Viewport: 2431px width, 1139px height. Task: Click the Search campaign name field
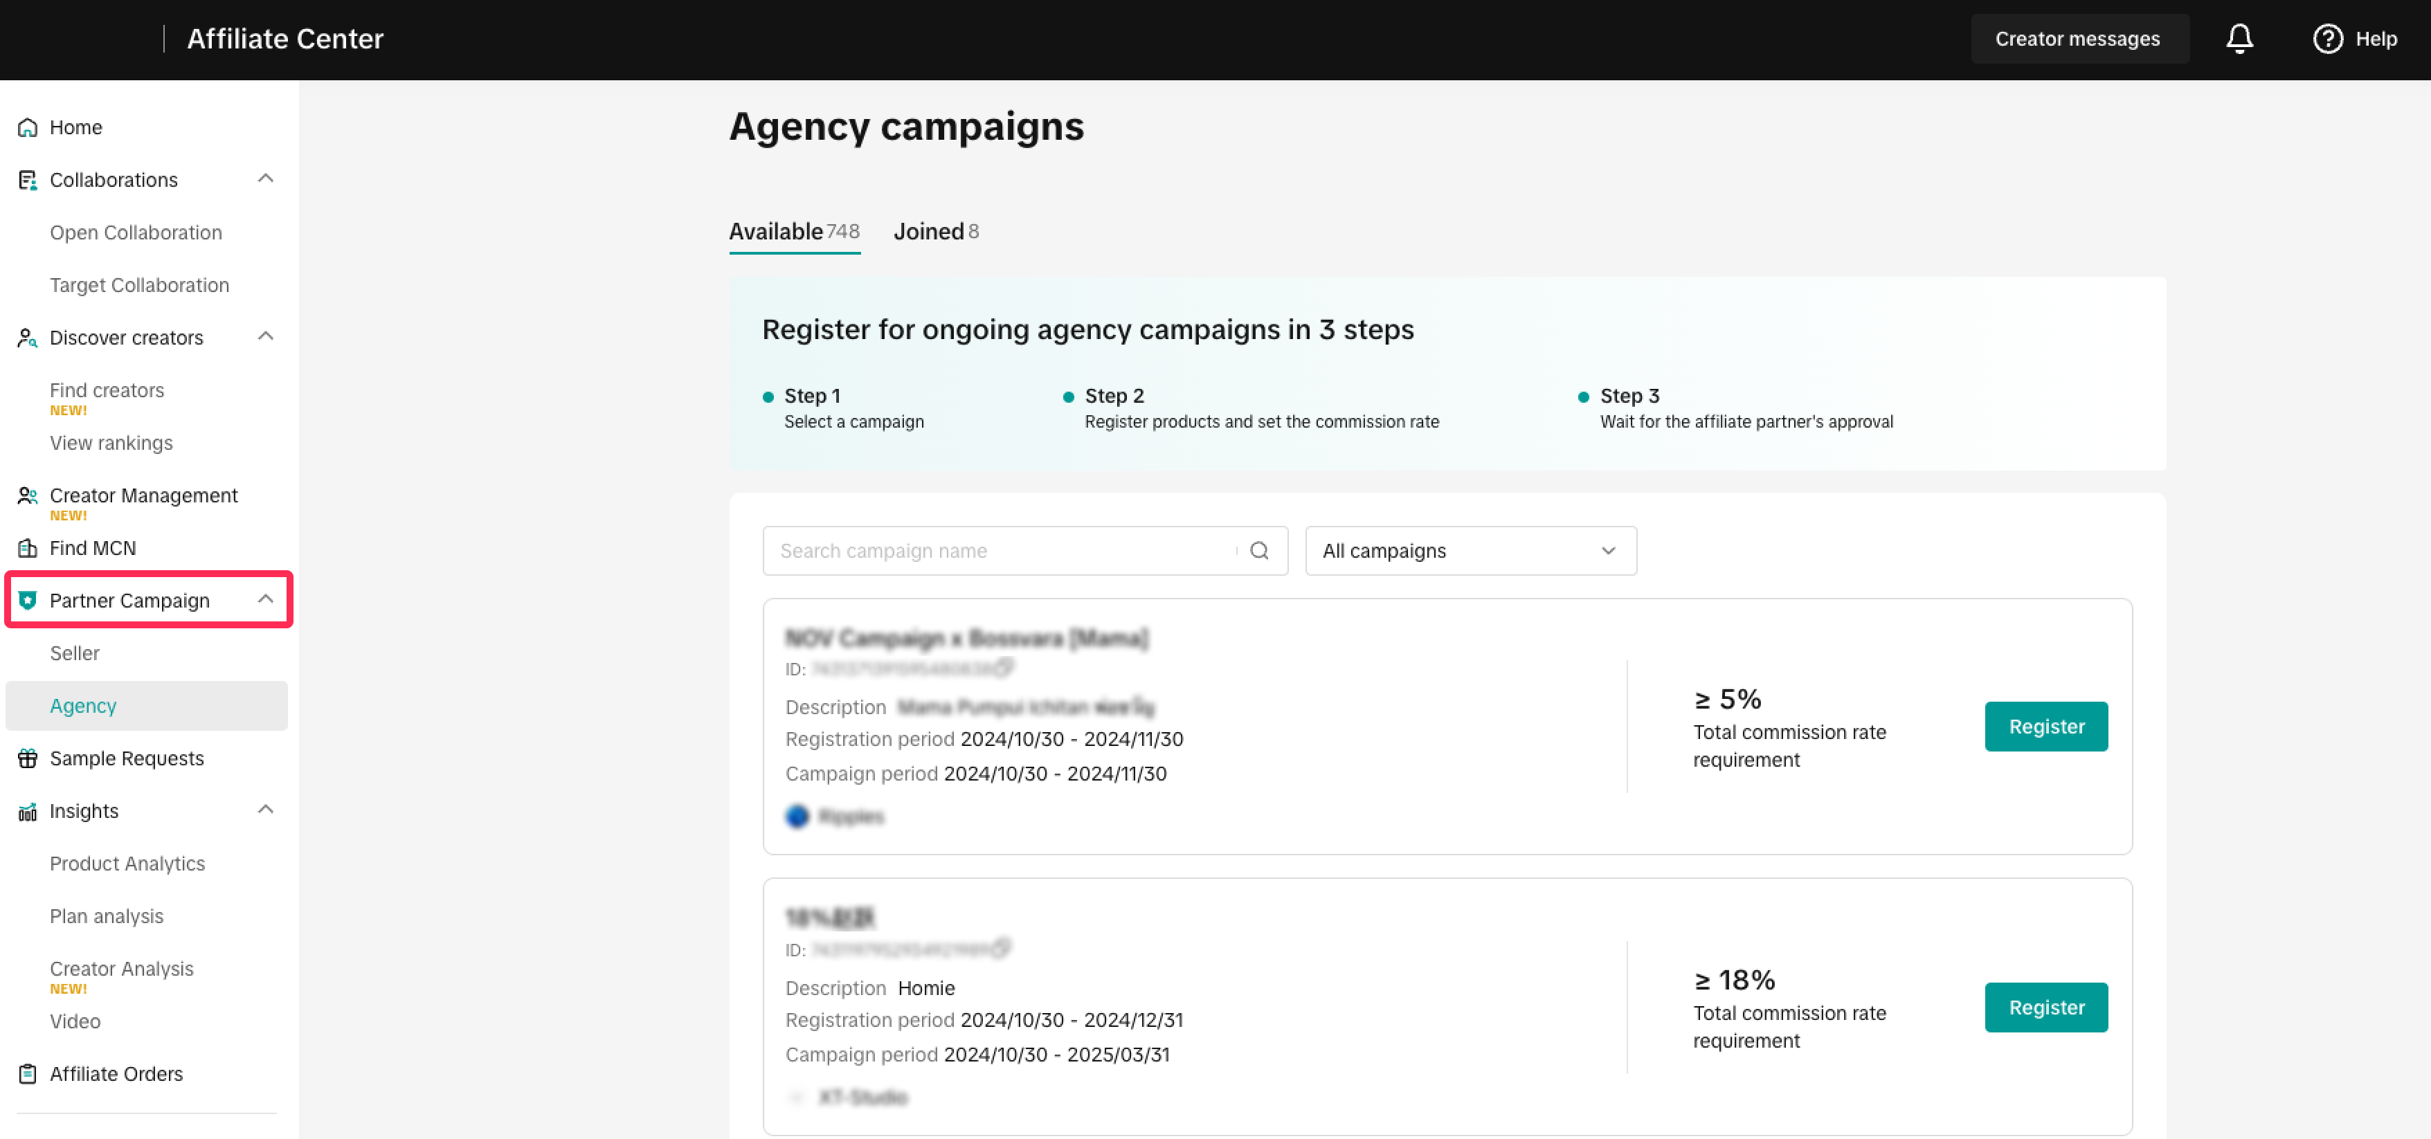(1000, 550)
